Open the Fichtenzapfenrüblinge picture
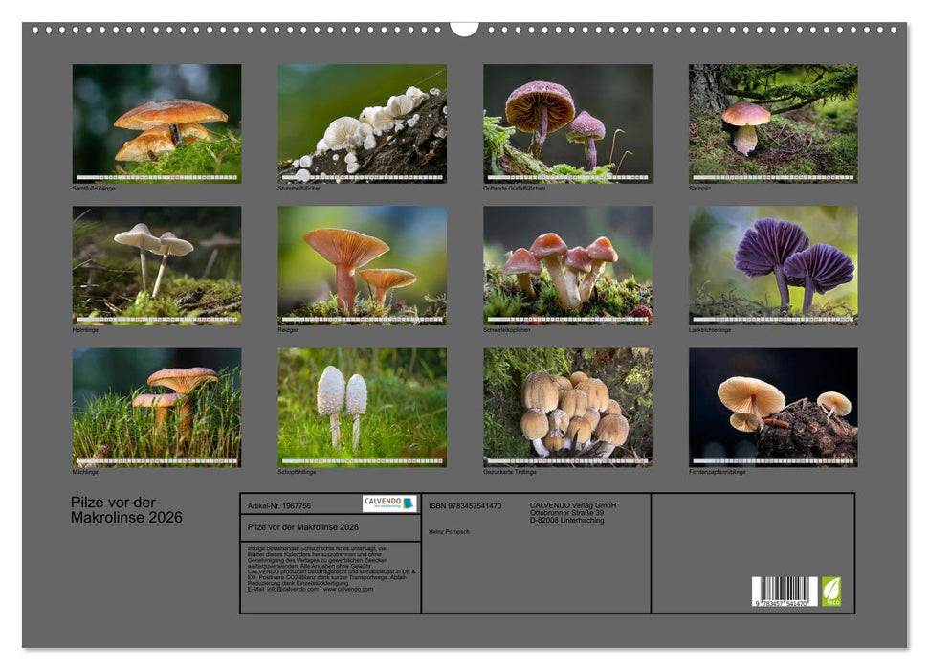Image resolution: width=929 pixels, height=670 pixels. [x=772, y=407]
